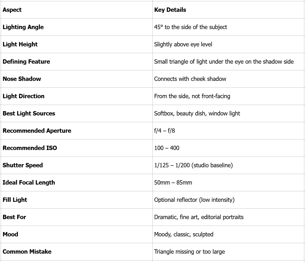Click the "Recommended Aperture" cell

click(37, 131)
